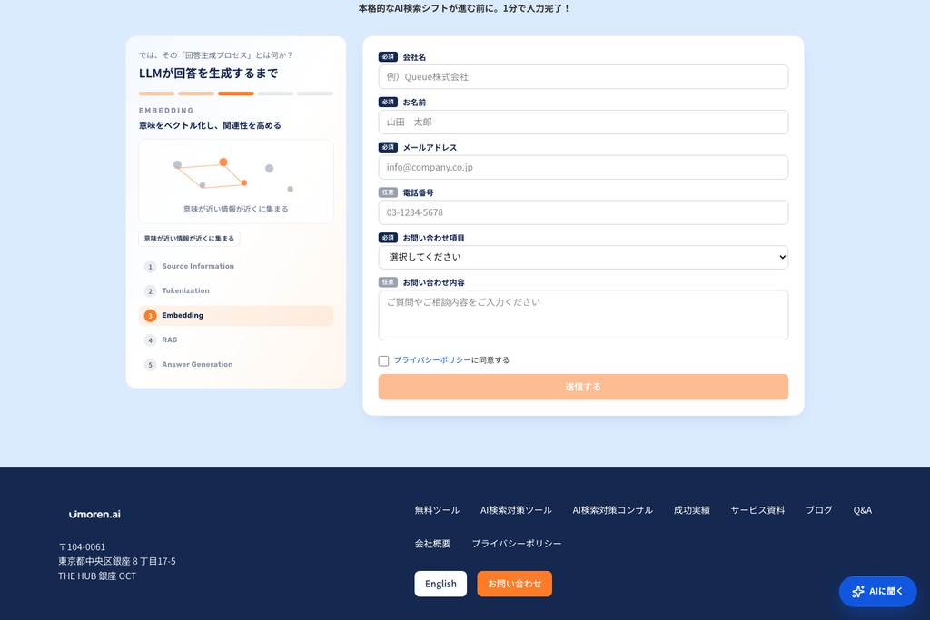
Task: Click the sparkle icon on AIに聞く button
Action: pos(857,591)
